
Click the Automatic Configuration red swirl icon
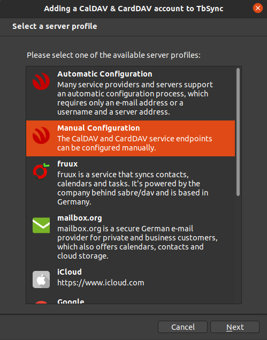pos(41,81)
